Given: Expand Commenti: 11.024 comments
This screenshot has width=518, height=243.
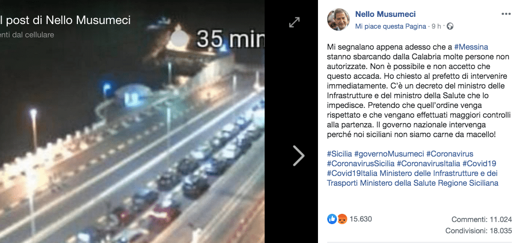Looking at the screenshot, I should [x=482, y=219].
